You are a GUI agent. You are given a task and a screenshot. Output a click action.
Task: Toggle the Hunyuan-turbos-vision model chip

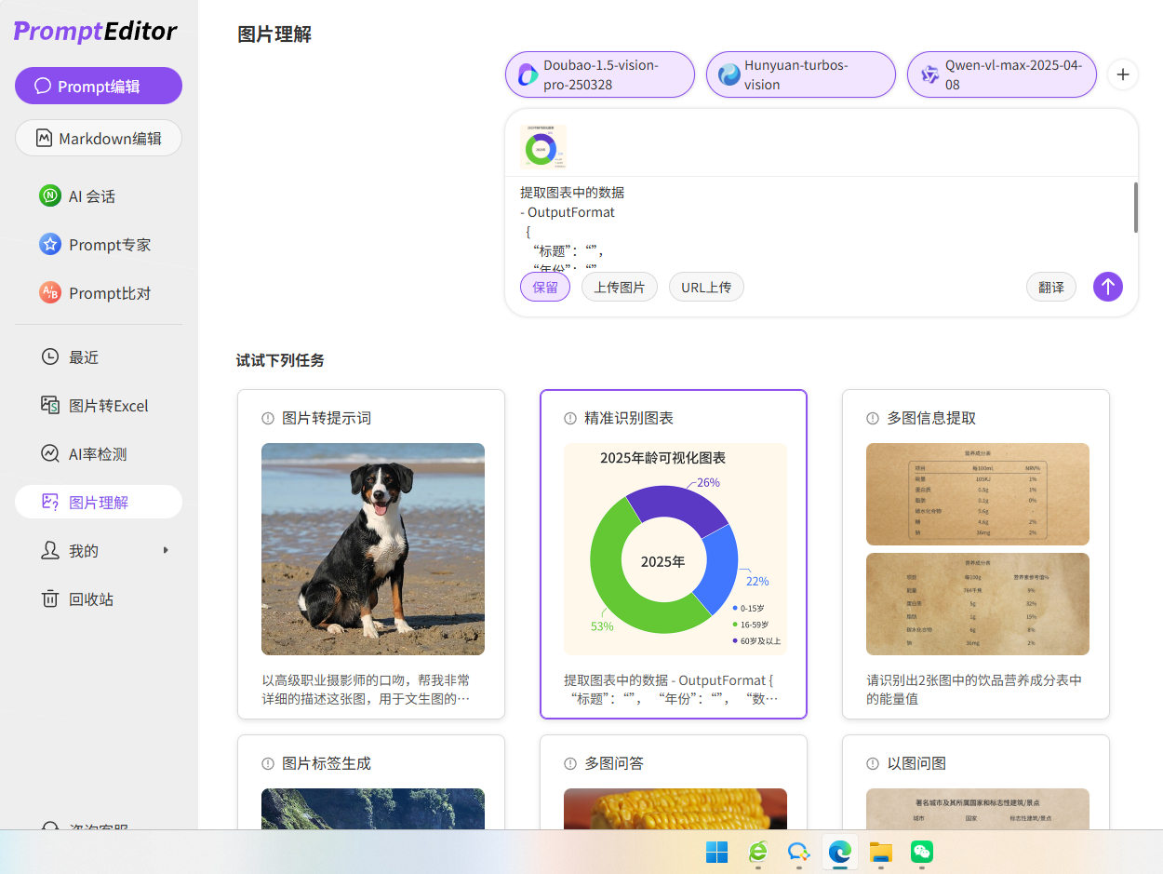coord(800,74)
